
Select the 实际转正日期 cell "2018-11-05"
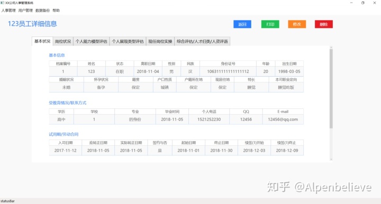(131, 151)
